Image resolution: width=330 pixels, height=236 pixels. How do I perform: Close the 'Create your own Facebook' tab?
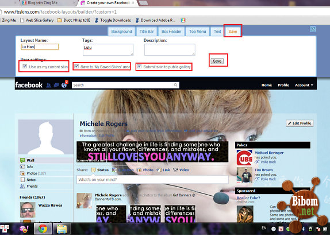point(133,3)
